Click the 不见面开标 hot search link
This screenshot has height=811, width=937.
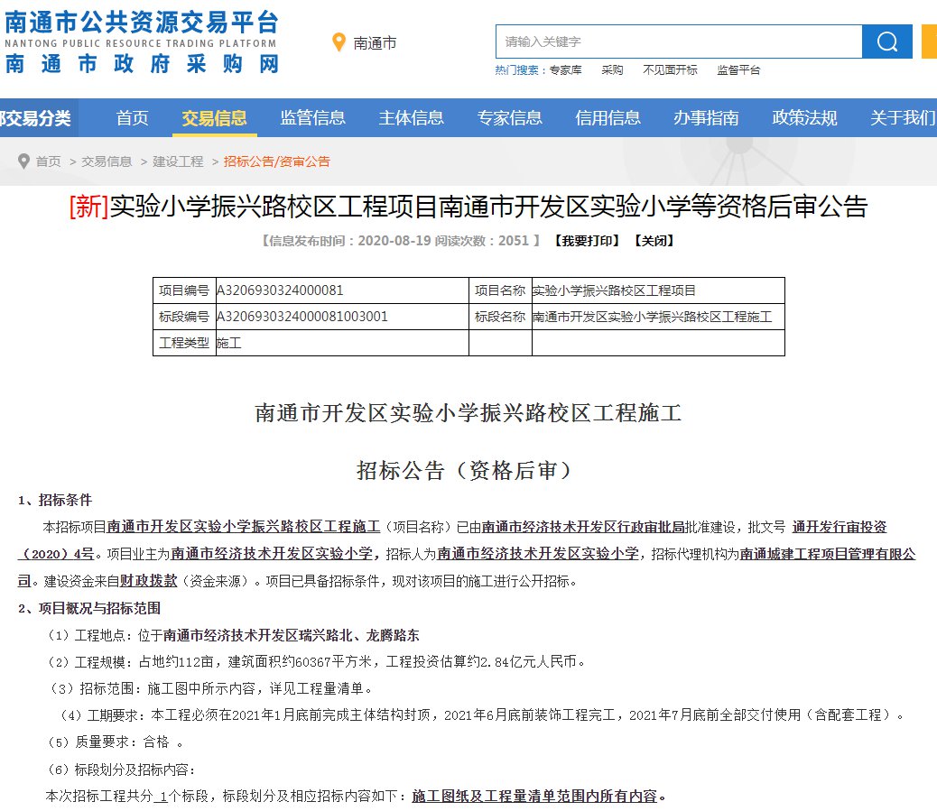pyautogui.click(x=670, y=70)
